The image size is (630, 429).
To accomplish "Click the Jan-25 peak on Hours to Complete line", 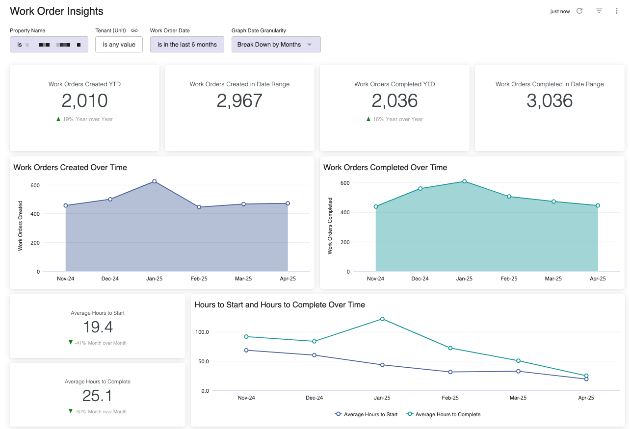I will click(382, 319).
